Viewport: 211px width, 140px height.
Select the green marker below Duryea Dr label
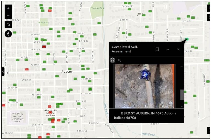click(129, 9)
